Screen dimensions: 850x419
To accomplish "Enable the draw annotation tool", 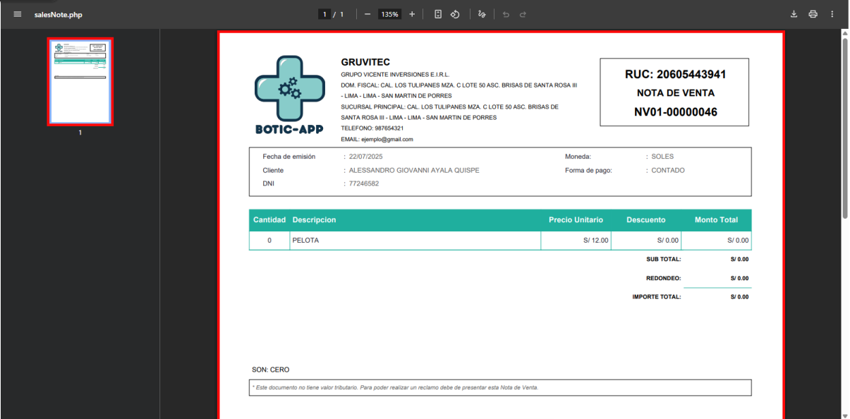I will pyautogui.click(x=482, y=14).
